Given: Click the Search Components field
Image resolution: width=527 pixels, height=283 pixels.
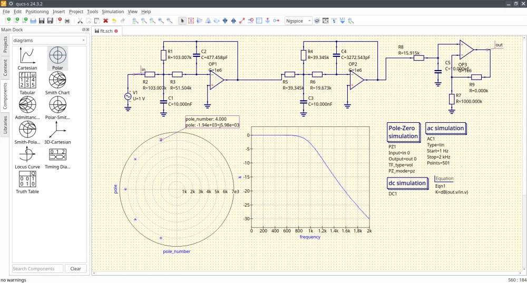Looking at the screenshot, I should coord(37,269).
